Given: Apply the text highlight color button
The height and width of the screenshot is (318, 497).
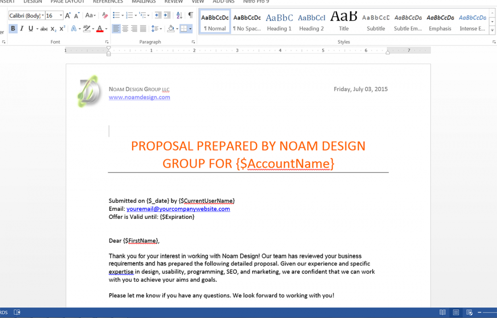Looking at the screenshot, I should [x=87, y=29].
